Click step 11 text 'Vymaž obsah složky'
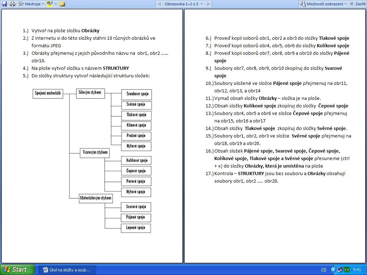The height and width of the screenshot is (275, 367). 236,98
